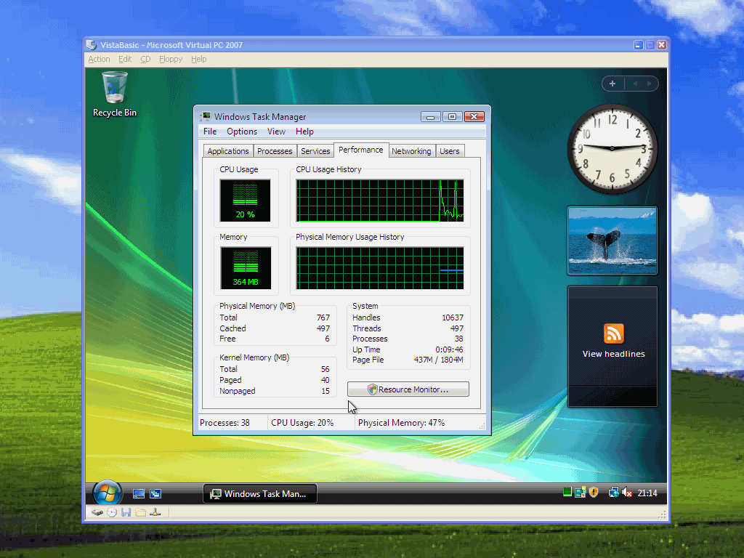This screenshot has width=744, height=558.
Task: Click Show Desktop in Quick Launch
Action: click(x=139, y=494)
